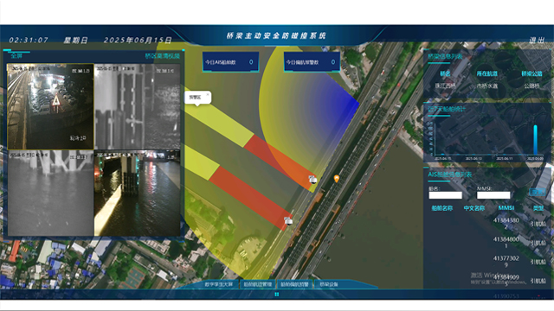
Task: Select the first AIS ship row in the list
Action: tap(487, 224)
